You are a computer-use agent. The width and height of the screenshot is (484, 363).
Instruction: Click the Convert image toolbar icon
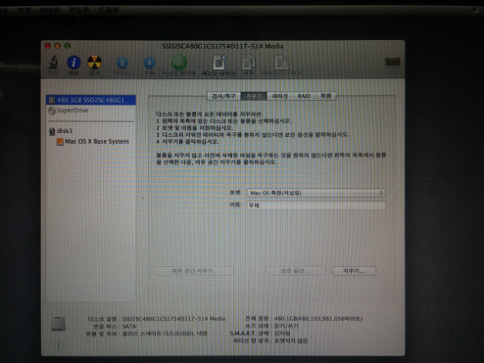point(248,63)
